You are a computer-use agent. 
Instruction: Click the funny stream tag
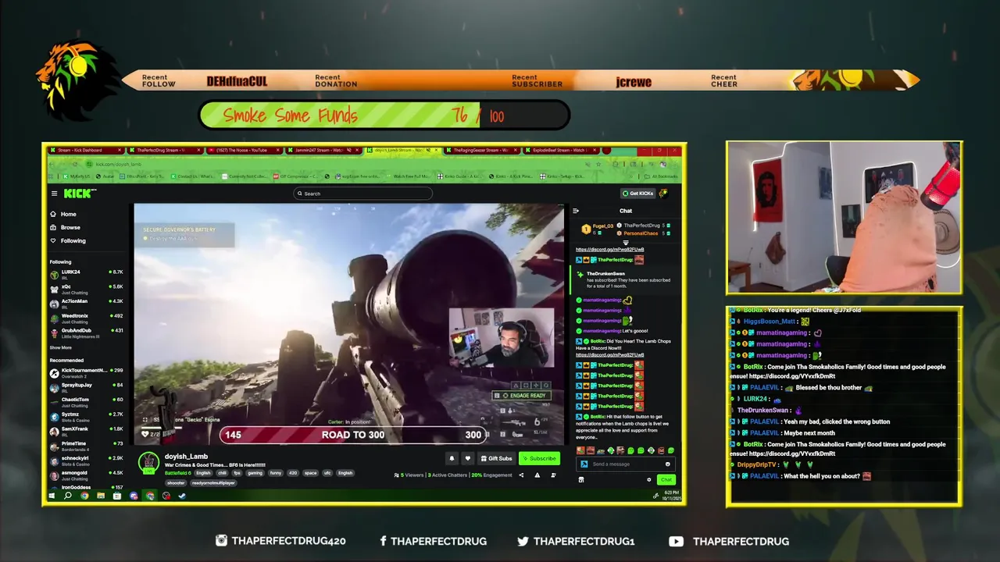pyautogui.click(x=275, y=473)
